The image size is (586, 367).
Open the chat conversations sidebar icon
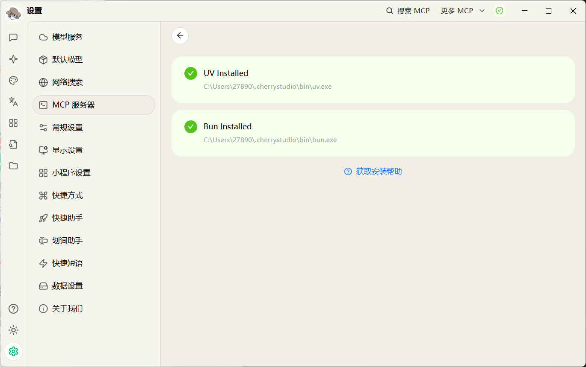[13, 38]
